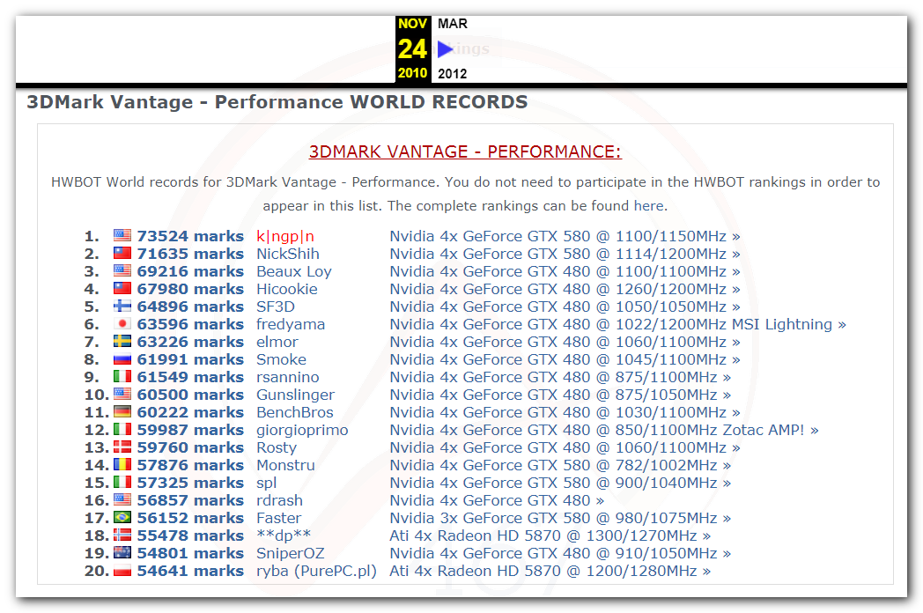
Task: Open the 73524 marks score link
Action: (x=190, y=236)
